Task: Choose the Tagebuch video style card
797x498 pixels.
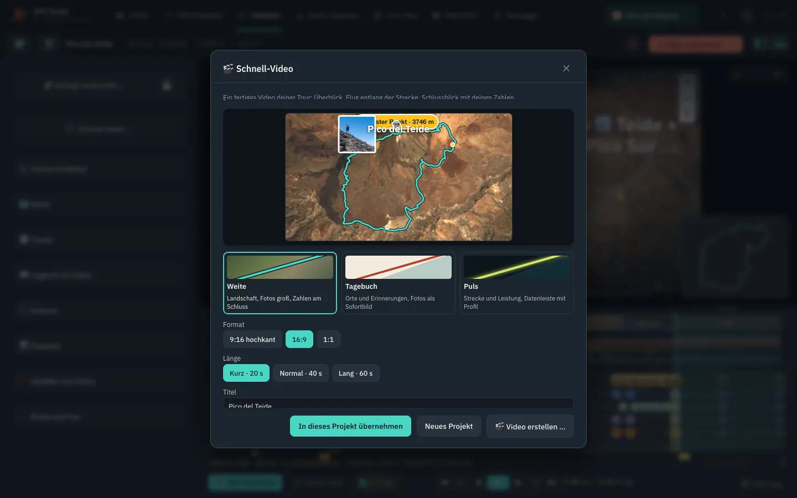Action: point(398,283)
